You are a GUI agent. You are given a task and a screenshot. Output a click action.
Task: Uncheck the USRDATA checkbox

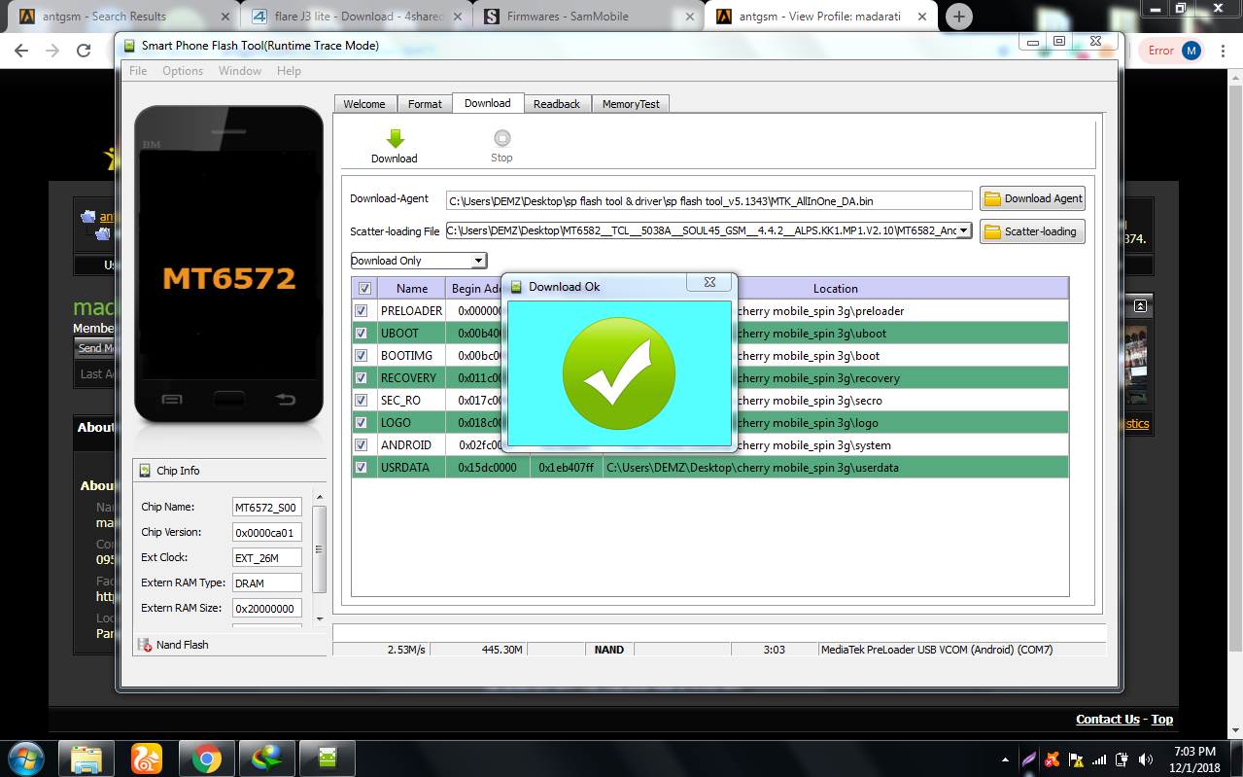pos(362,468)
